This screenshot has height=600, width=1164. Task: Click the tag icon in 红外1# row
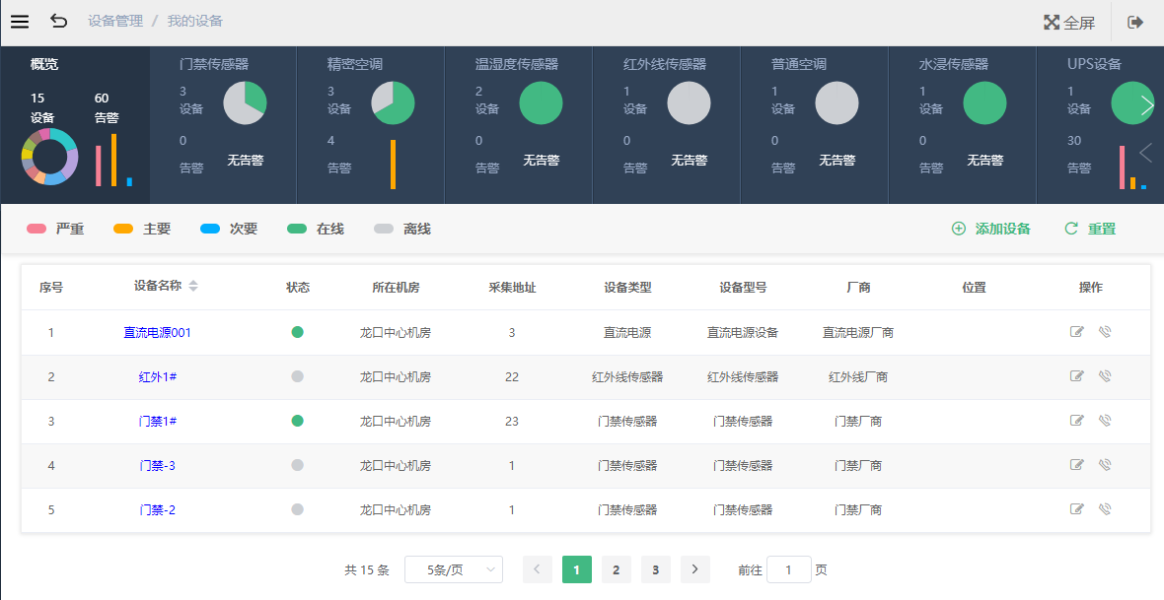click(x=1105, y=376)
